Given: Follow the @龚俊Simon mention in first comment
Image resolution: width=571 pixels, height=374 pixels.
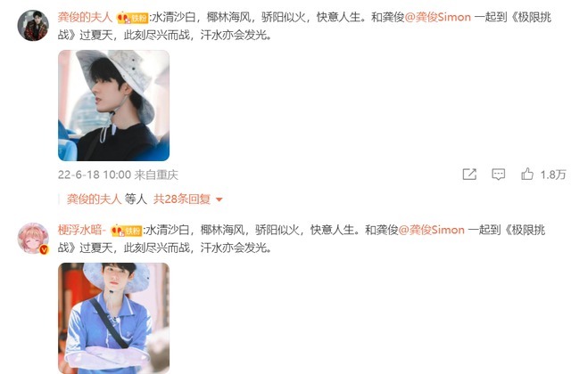Looking at the screenshot, I should [x=438, y=17].
